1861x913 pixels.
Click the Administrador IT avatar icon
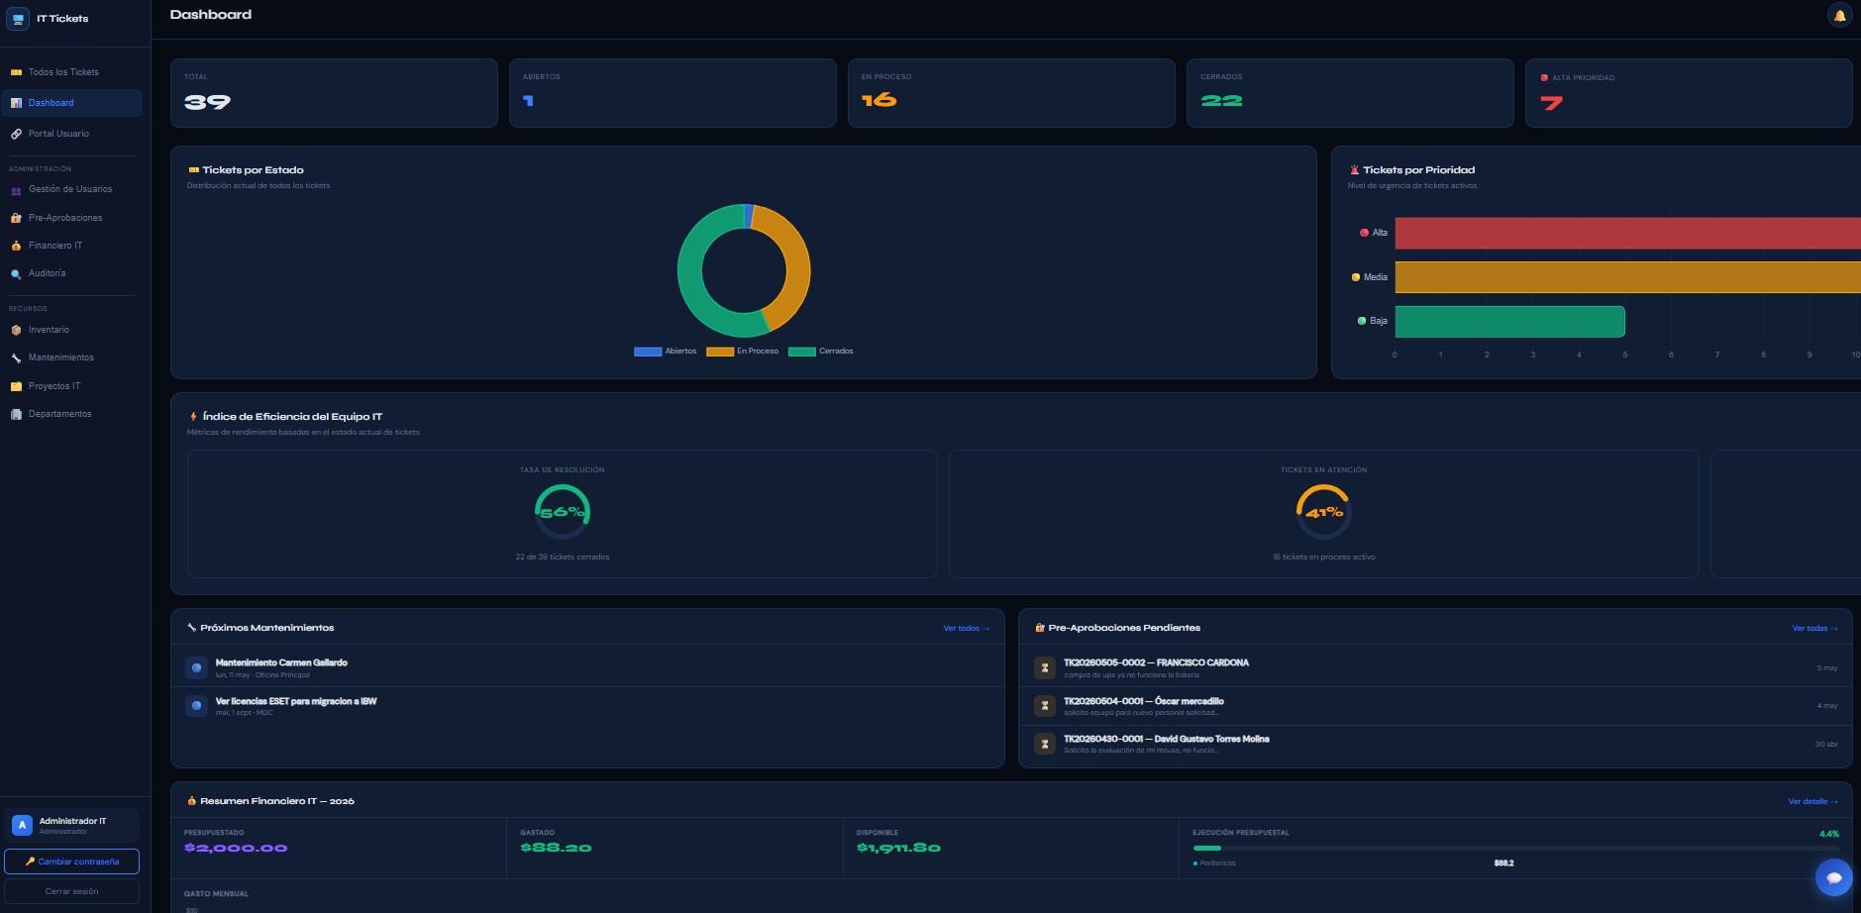point(22,825)
